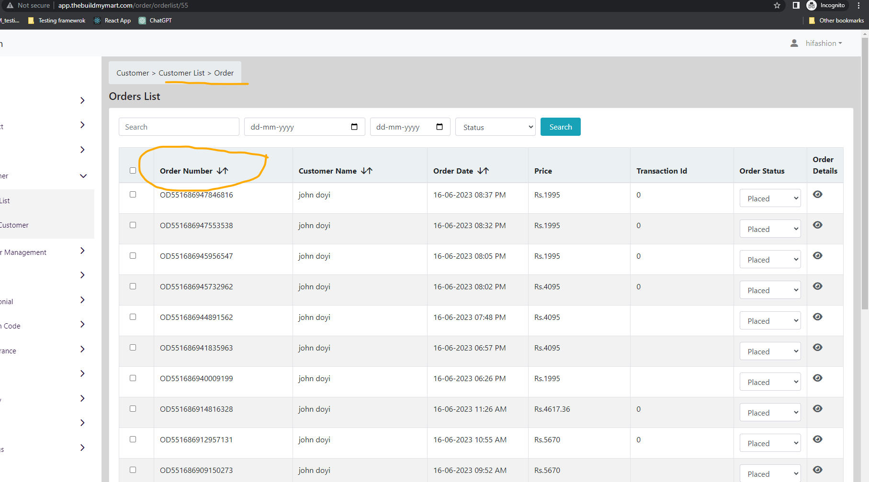This screenshot has width=869, height=482.
Task: Focus the first dd-mm-yyyy date field
Action: point(305,127)
